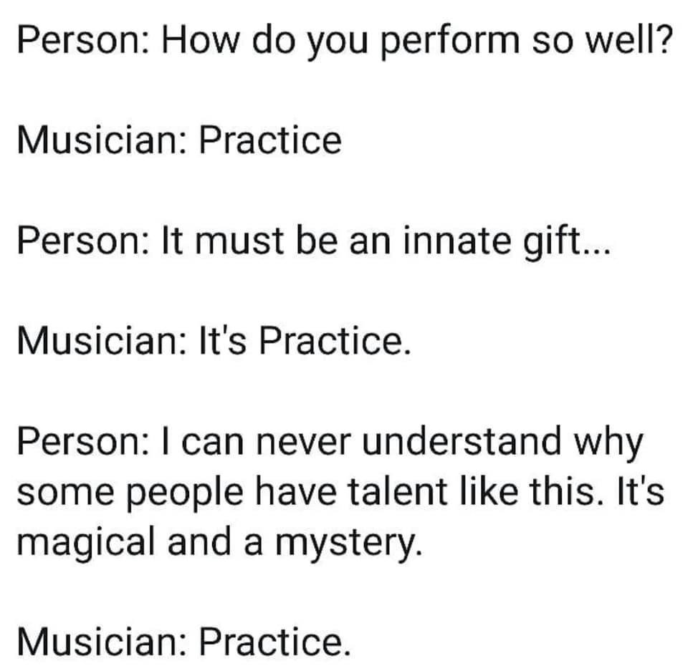Click 'Musician:' in the second line
Viewport: 688px width, 666px height.
point(101,140)
